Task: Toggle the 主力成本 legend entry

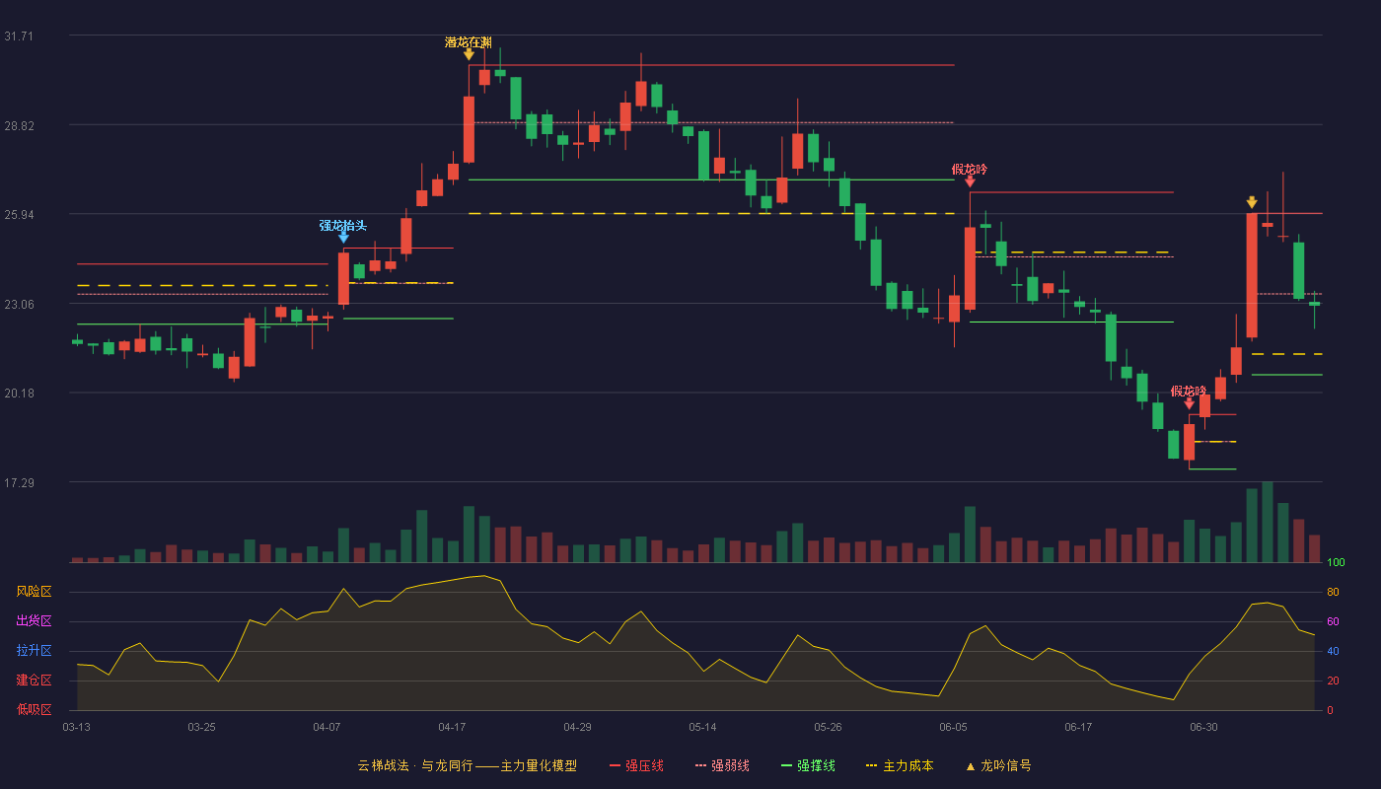Action: click(900, 765)
